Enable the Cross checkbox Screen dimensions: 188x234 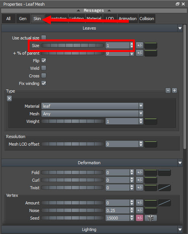(x=44, y=75)
